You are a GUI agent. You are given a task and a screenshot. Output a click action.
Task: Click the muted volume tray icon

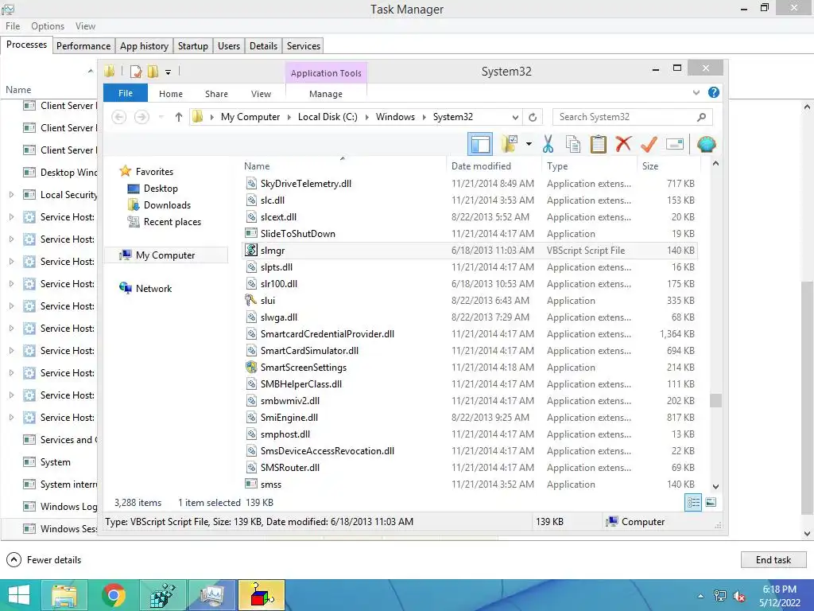tap(738, 596)
